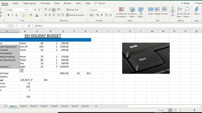Screen dimensions: 202x113
Task: Click the Clear eraser icon
Action: [x=173, y=15]
